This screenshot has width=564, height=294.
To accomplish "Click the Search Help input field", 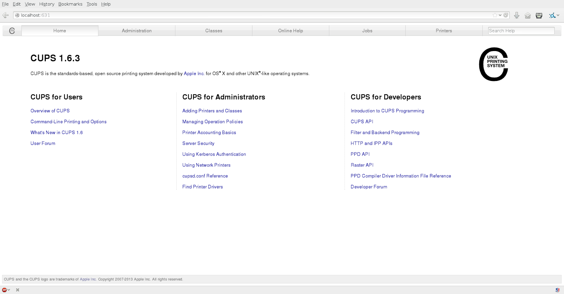I will (x=521, y=31).
